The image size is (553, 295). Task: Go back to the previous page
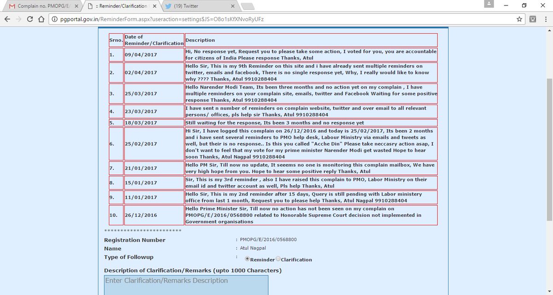tap(7, 19)
